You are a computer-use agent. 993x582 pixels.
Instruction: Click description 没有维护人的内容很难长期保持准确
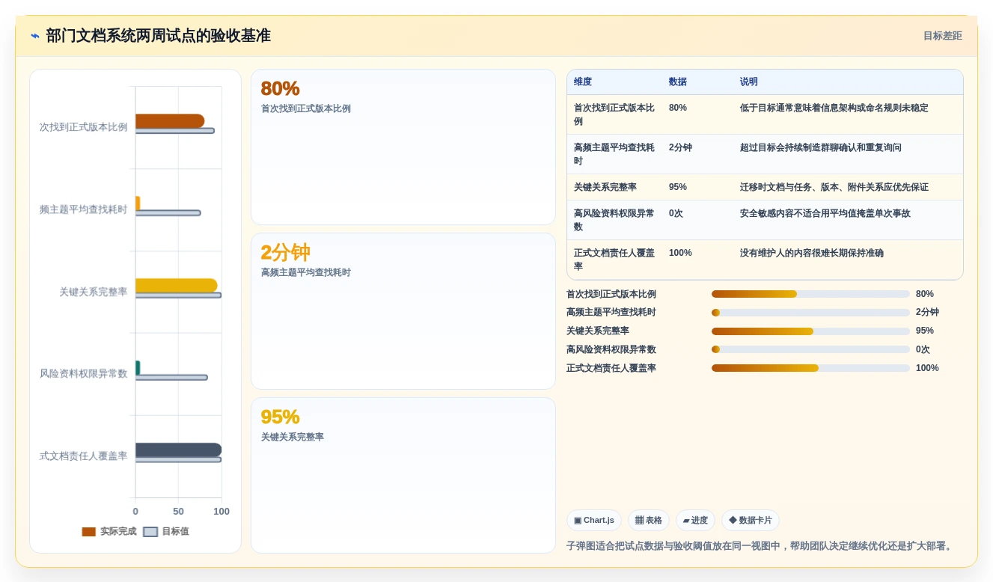(x=812, y=253)
